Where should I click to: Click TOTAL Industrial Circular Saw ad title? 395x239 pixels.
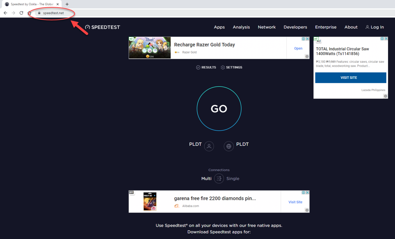point(342,51)
